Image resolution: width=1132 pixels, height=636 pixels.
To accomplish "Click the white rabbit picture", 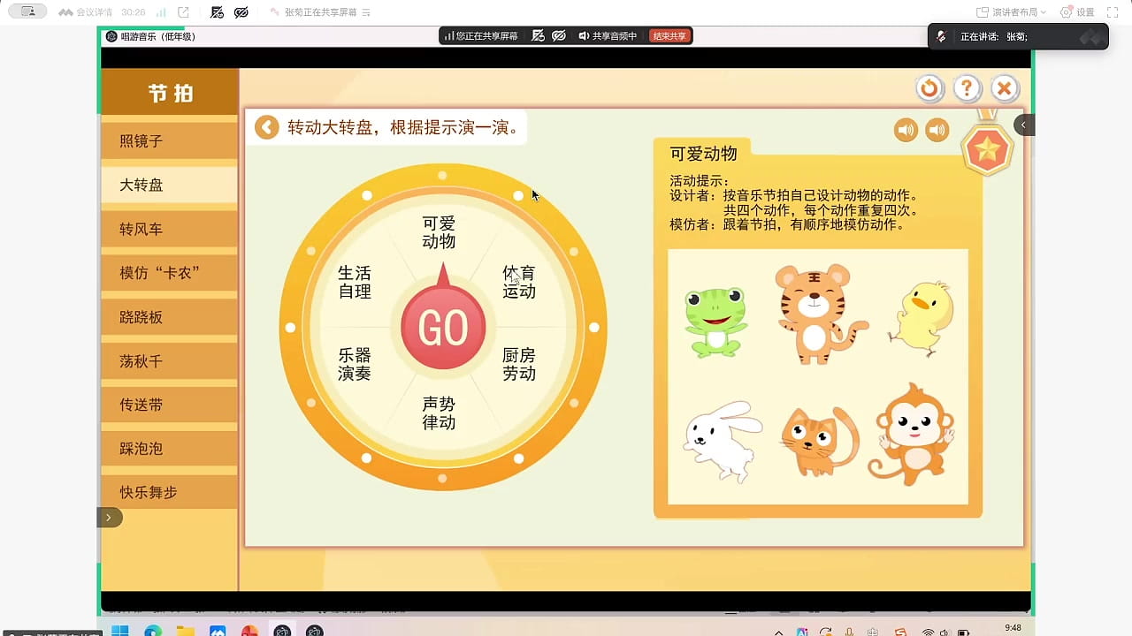I will [x=722, y=441].
